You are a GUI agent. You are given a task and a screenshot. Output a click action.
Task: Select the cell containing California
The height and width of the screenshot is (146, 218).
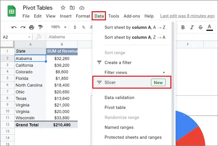pos(31,65)
